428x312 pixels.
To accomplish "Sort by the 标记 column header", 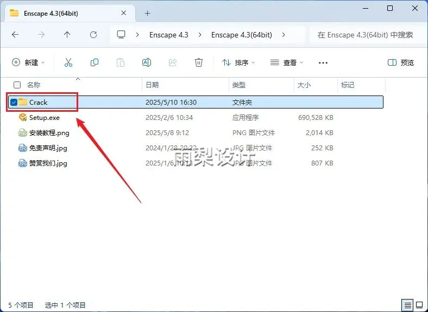I will (348, 85).
